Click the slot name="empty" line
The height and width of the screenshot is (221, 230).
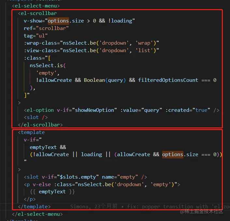(85, 177)
